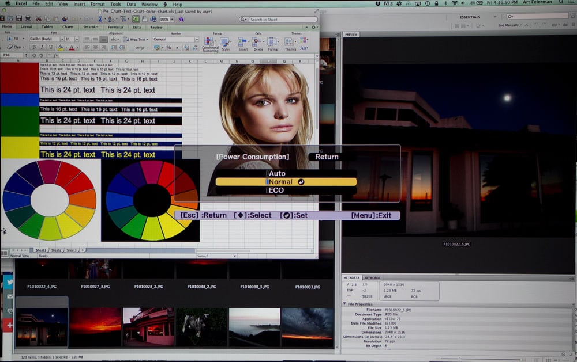Screen dimensions: 577x362
Task: Click the red Font color icon
Action: tap(72, 47)
